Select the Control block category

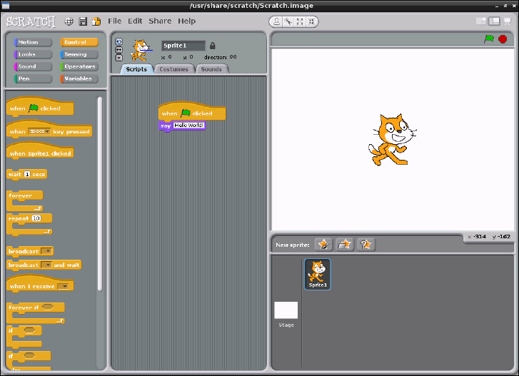tap(79, 42)
